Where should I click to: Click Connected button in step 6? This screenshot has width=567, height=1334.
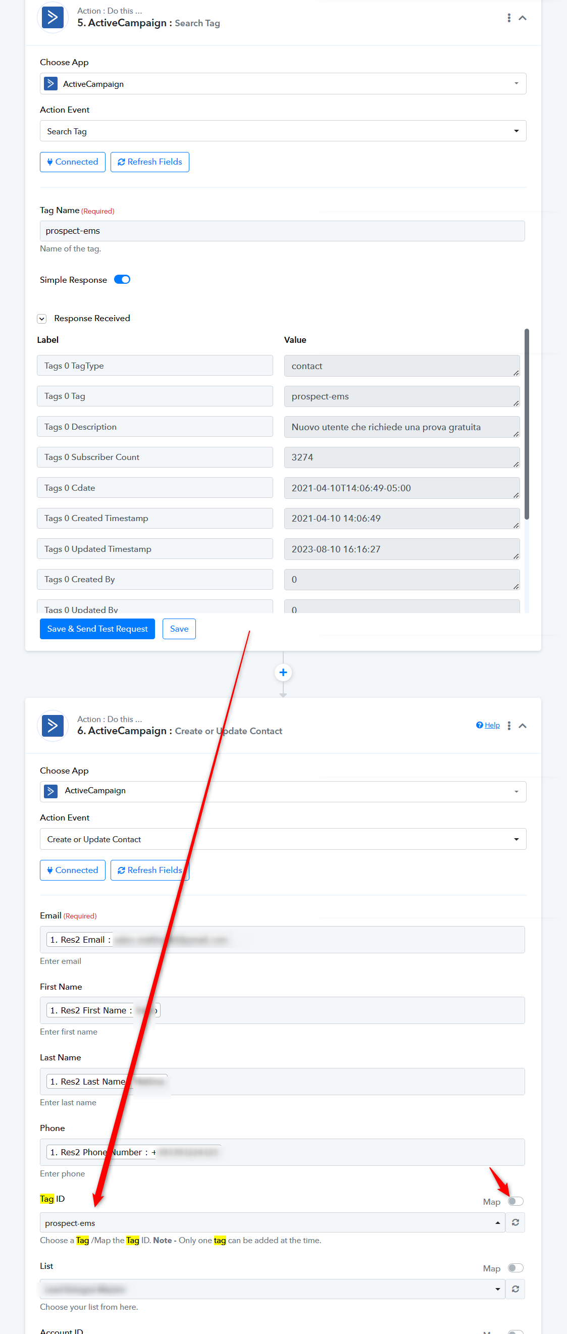tap(73, 870)
